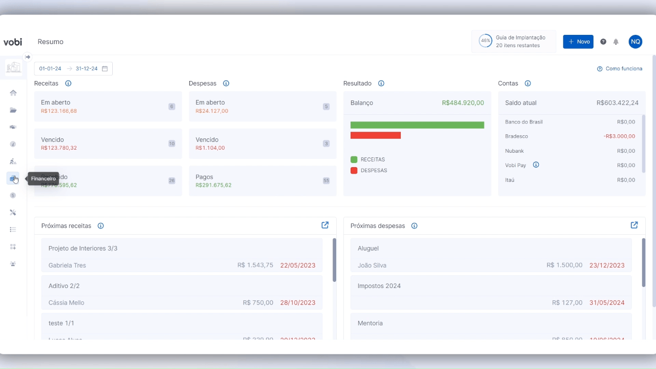Show the info tooltip beside Receitas

(x=68, y=84)
